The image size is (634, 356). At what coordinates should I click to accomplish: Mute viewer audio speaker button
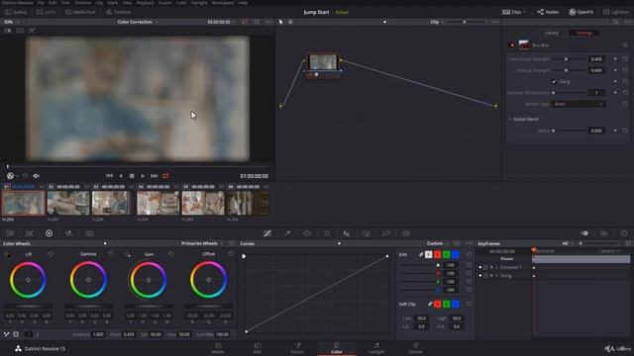(x=36, y=176)
